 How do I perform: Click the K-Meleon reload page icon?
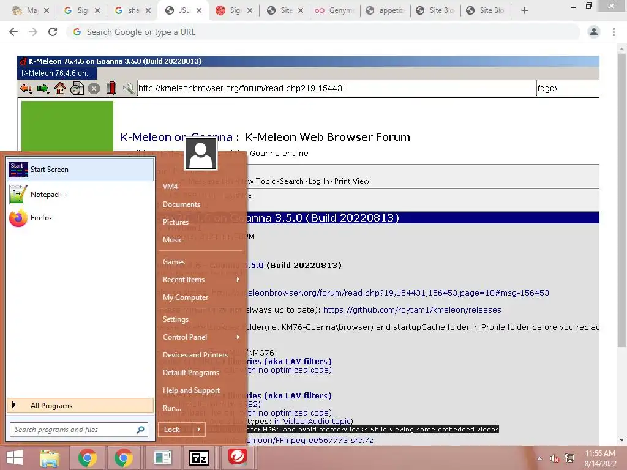(77, 88)
